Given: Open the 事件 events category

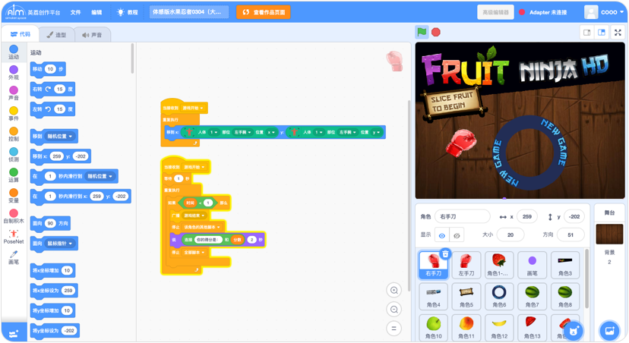Looking at the screenshot, I should click(x=14, y=114).
